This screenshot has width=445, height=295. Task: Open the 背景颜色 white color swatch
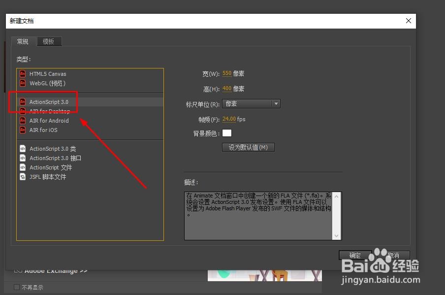tap(227, 133)
